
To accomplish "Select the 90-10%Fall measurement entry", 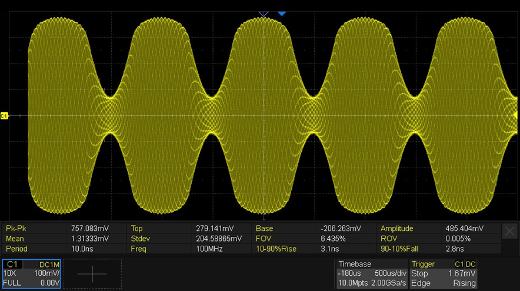I will [438, 249].
